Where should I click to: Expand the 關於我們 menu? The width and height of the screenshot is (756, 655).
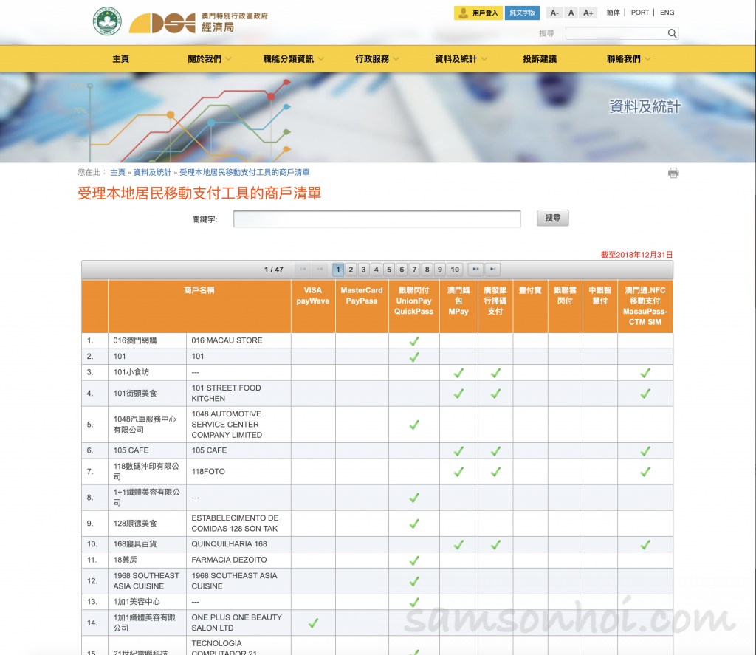point(209,59)
